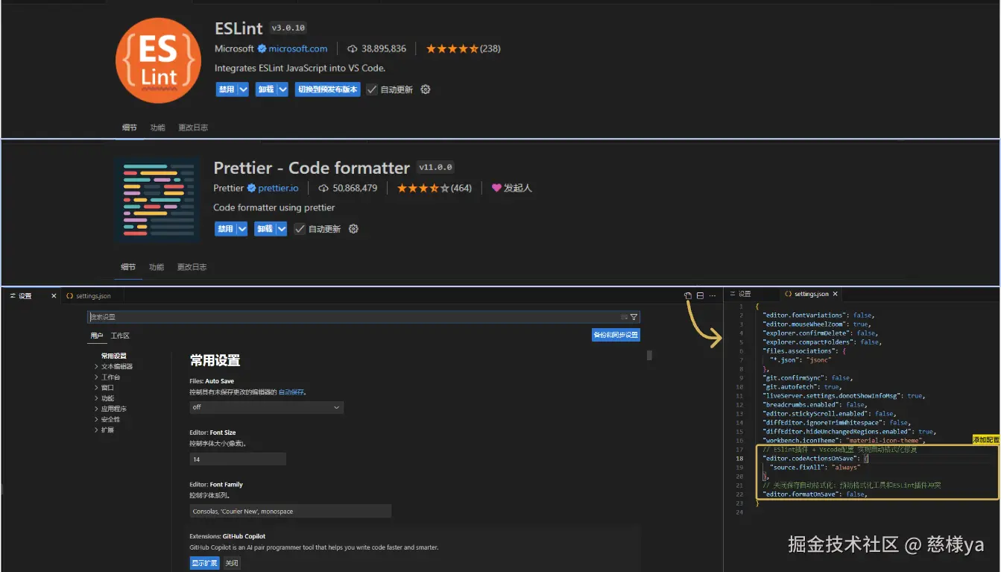Open ESLint 功能 tab
This screenshot has height=572, width=1001.
pyautogui.click(x=157, y=128)
